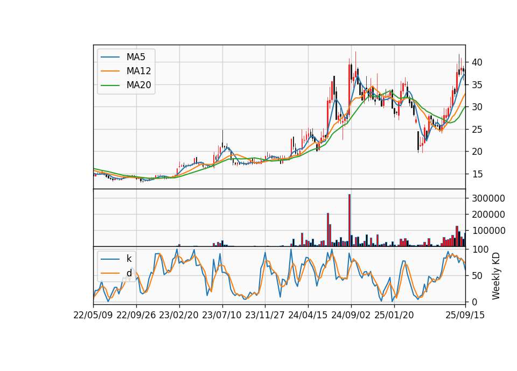This screenshot has width=517, height=371.
Task: Click the 24/09/02 date tick label
Action: 351,315
